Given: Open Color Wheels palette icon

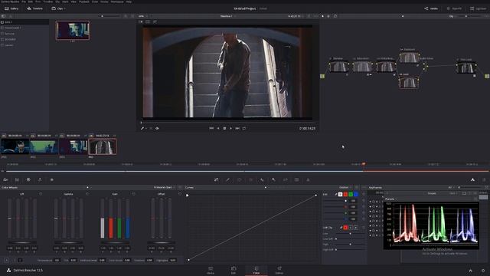Looking at the screenshot, I should [x=28, y=179].
